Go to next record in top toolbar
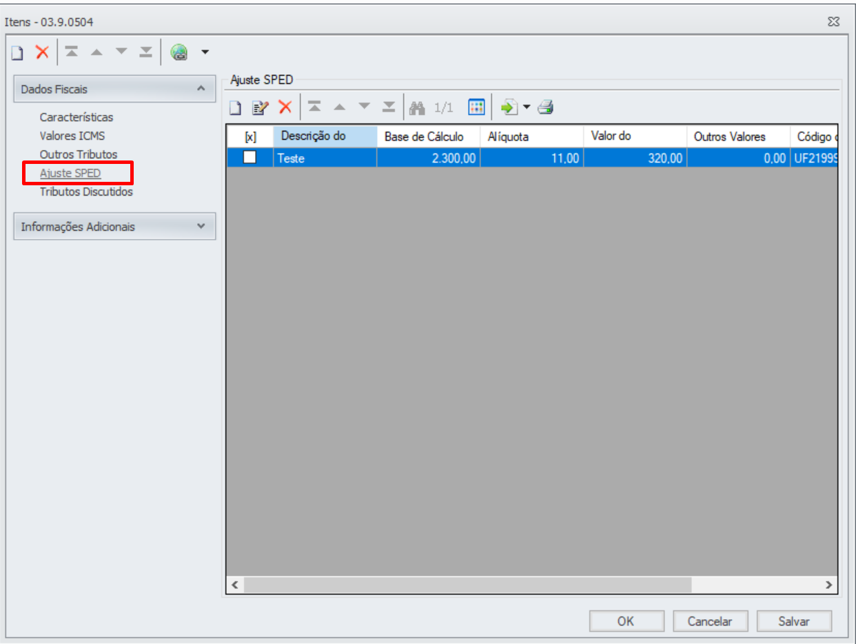Image resolution: width=856 pixels, height=644 pixels. (x=121, y=52)
